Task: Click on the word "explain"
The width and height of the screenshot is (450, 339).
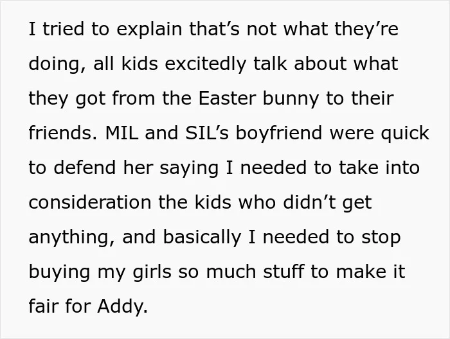Action: coord(149,30)
